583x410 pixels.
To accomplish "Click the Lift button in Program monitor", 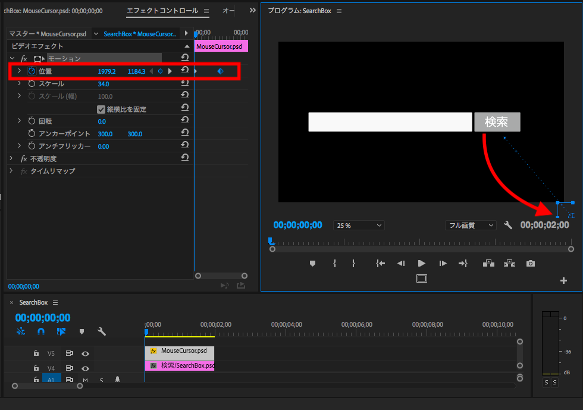I will click(488, 264).
